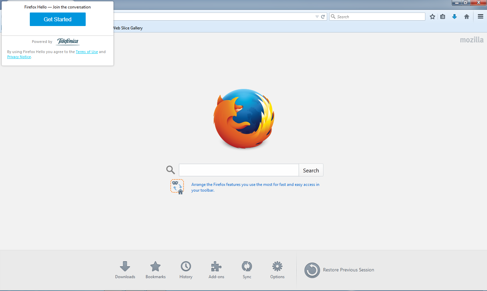Open the downloads arrow in the toolbar
The height and width of the screenshot is (291, 487).
click(454, 17)
